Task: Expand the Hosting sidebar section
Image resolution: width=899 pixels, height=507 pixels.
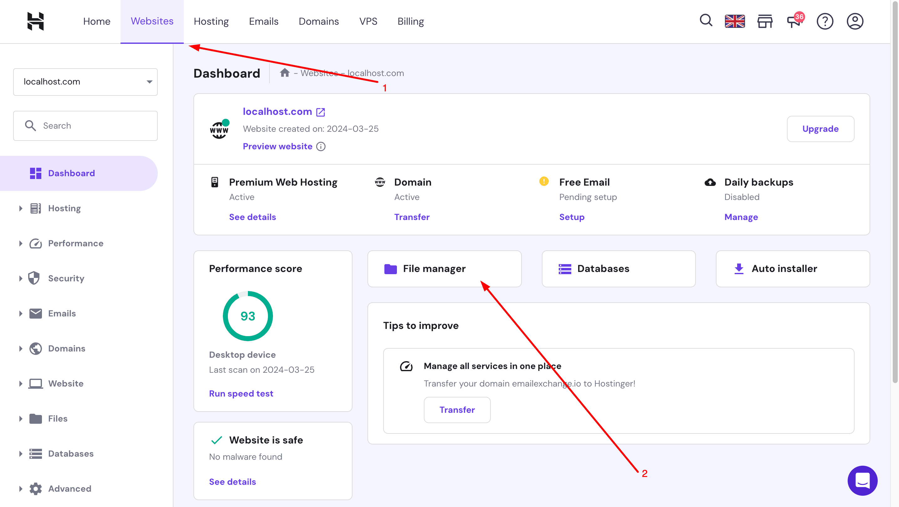Action: (x=64, y=208)
